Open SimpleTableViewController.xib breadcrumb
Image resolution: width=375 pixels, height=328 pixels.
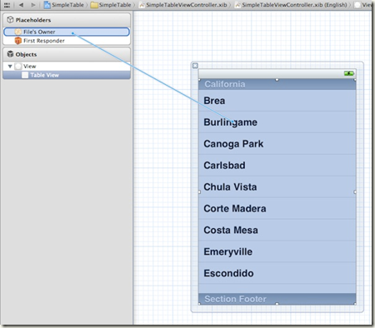tap(183, 5)
